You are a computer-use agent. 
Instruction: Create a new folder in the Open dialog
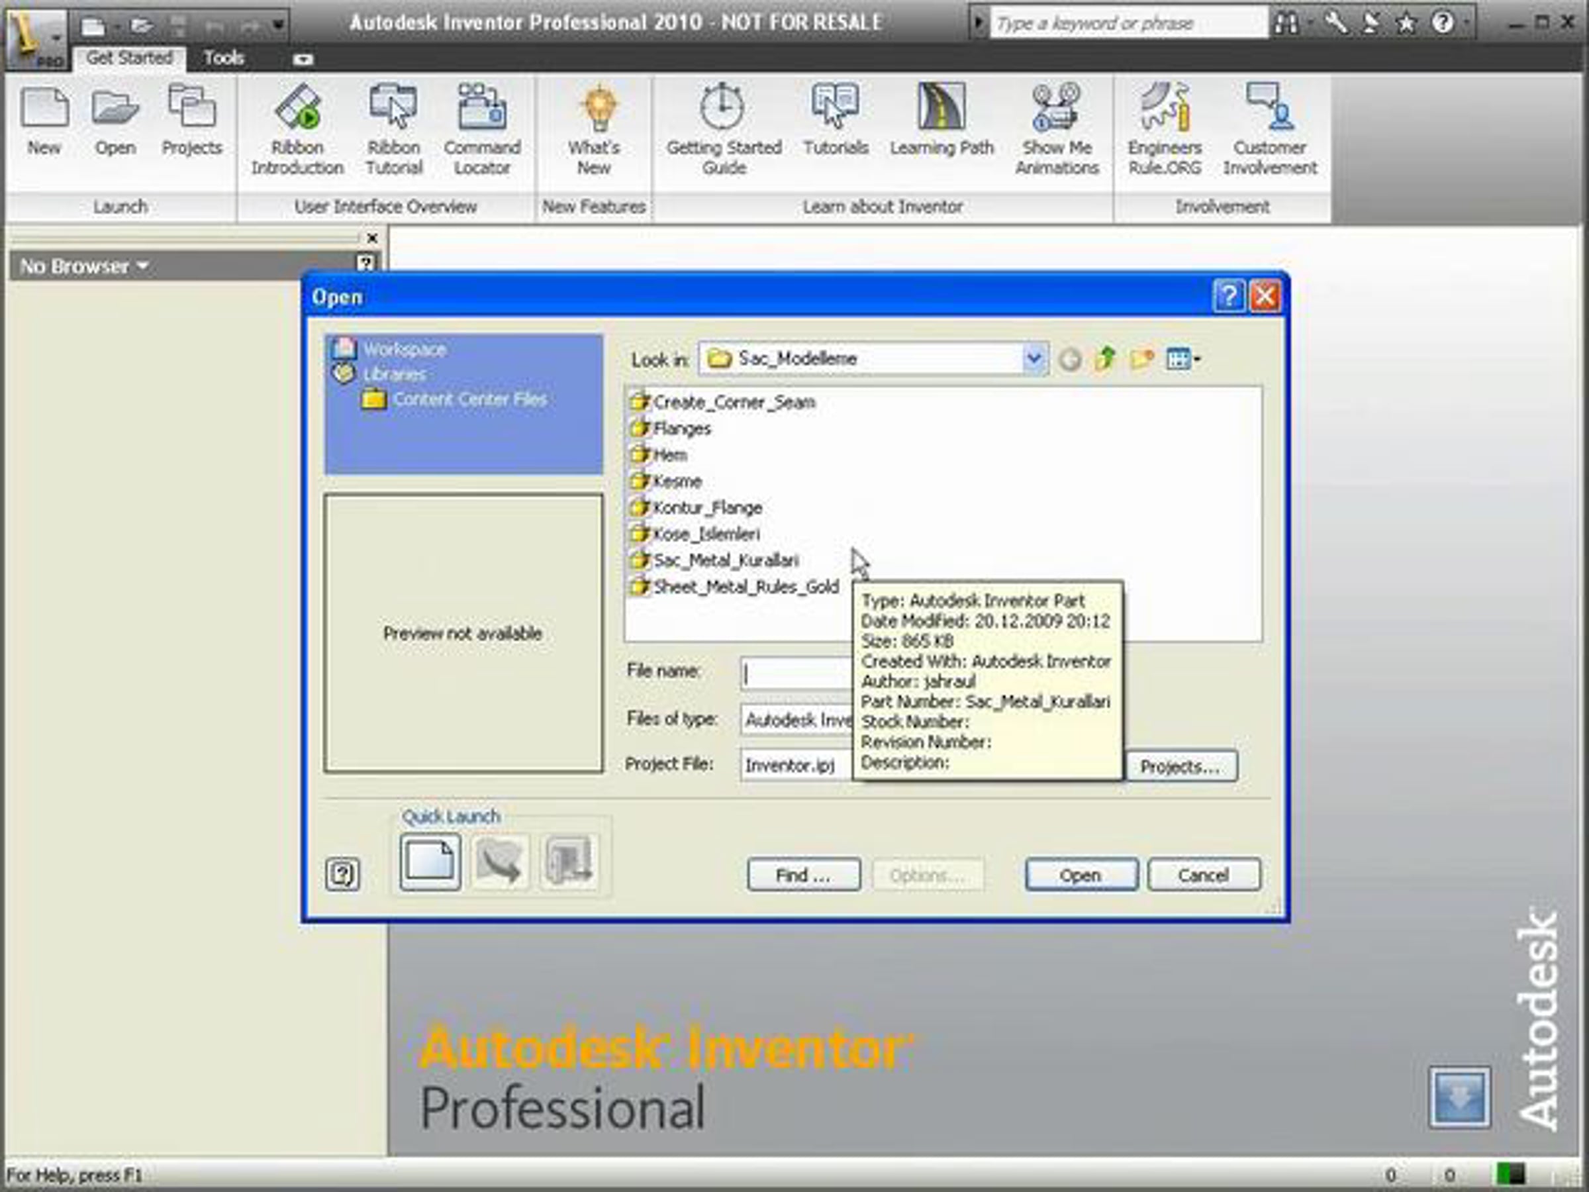click(1141, 358)
